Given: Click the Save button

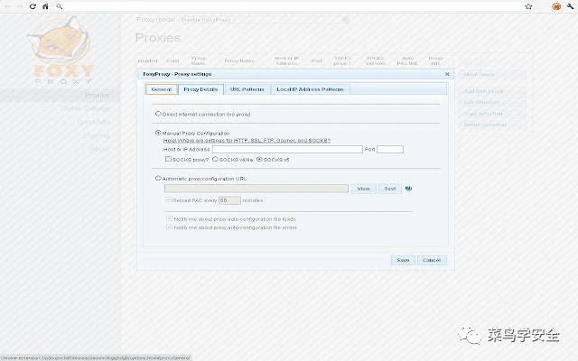Looking at the screenshot, I should pos(403,260).
